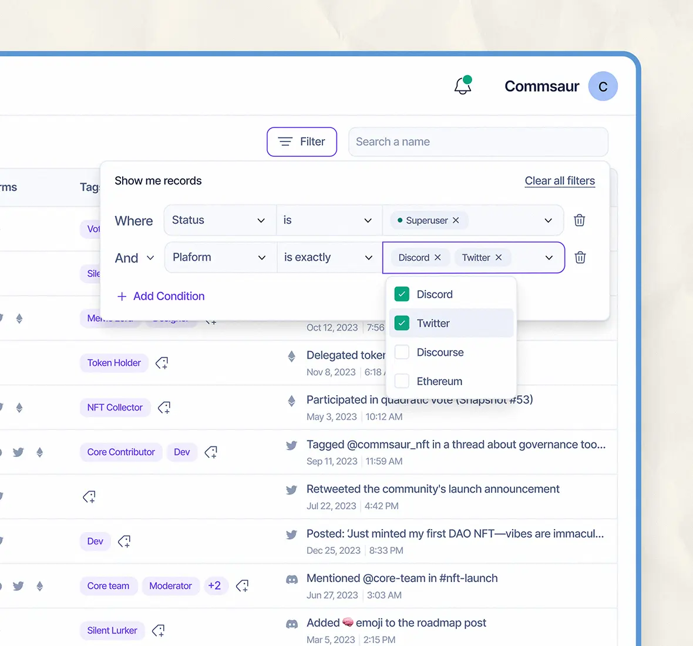
Task: Open the Commsaur user avatar menu
Action: [x=603, y=86]
